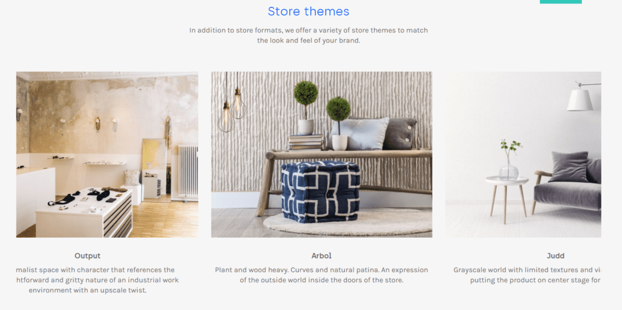This screenshot has width=622, height=310.
Task: Click the Judd description starting Grayscale world
Action: point(527,275)
